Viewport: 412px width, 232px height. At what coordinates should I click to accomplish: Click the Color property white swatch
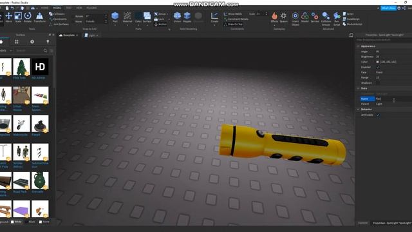[377, 62]
